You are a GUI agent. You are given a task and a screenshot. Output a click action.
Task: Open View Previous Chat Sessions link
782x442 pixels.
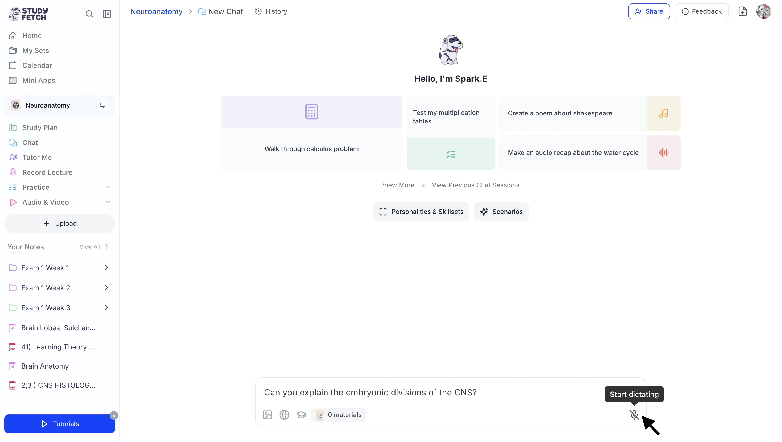tap(475, 185)
